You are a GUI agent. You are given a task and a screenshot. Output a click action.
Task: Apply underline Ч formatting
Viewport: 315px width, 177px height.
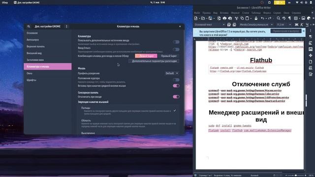307,25
